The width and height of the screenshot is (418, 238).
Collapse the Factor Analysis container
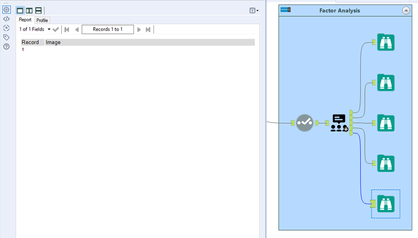[406, 10]
